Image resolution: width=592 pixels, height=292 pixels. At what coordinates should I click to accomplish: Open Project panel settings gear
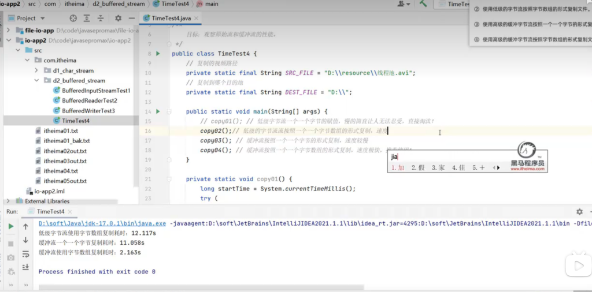(x=119, y=18)
